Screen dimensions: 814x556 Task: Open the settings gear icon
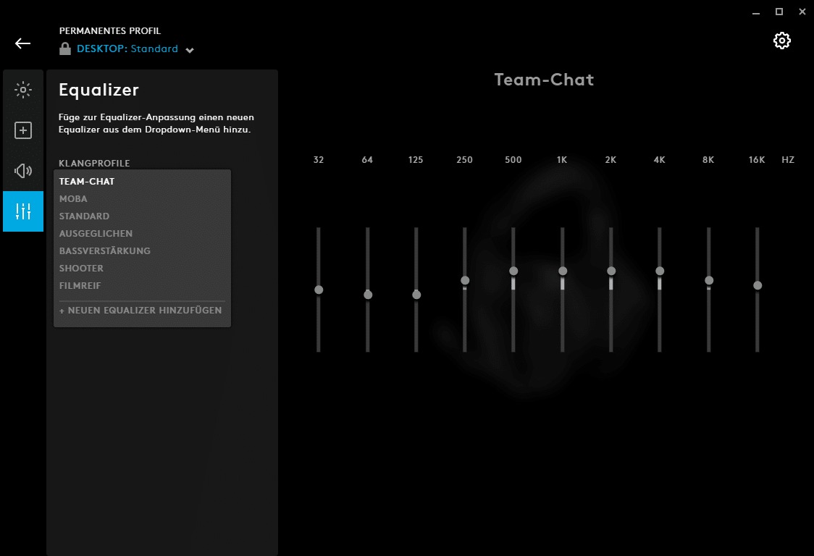pyautogui.click(x=781, y=41)
